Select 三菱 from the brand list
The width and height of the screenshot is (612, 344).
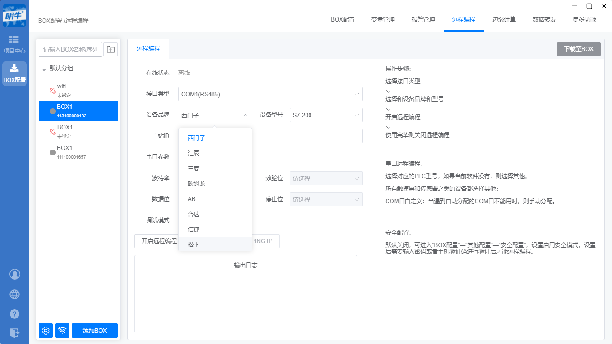[x=194, y=168]
